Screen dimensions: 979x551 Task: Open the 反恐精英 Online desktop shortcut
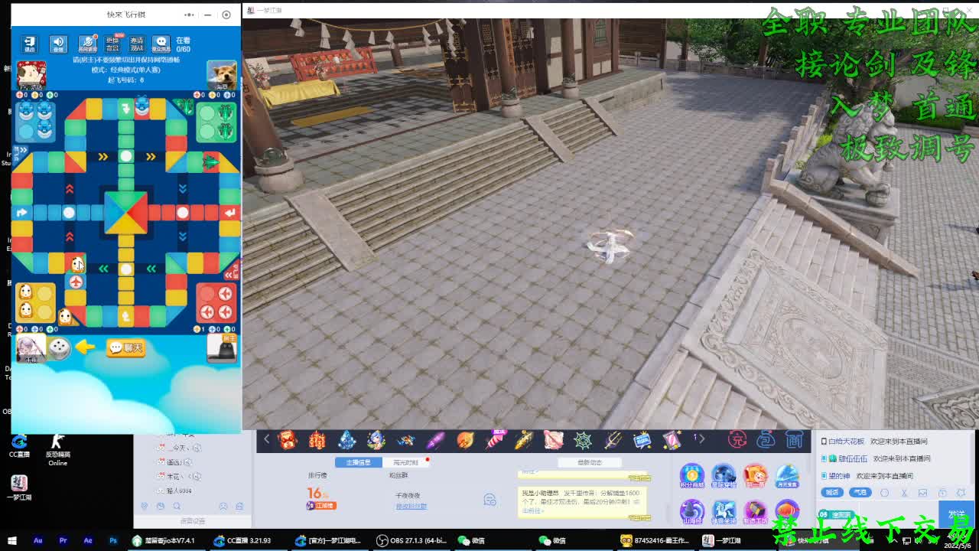(58, 449)
